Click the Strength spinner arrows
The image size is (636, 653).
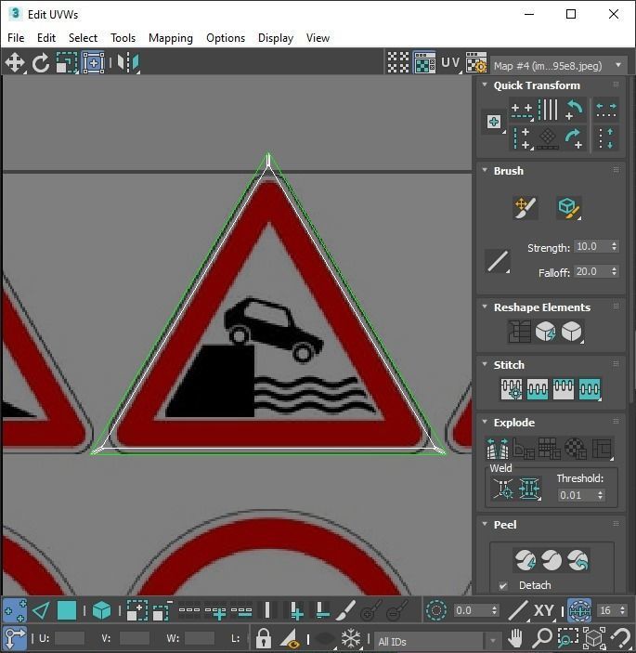click(x=614, y=246)
